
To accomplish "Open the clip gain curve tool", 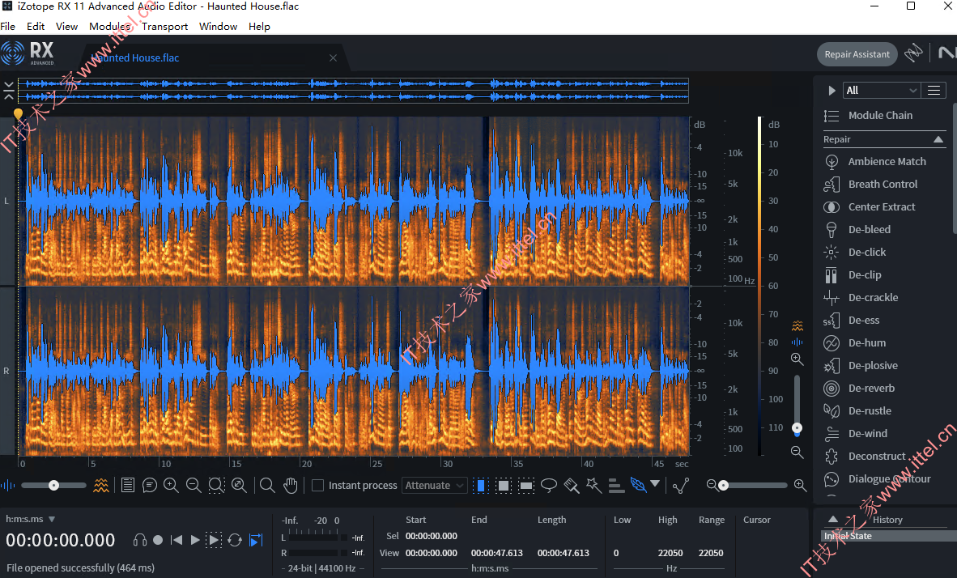I will click(x=681, y=485).
